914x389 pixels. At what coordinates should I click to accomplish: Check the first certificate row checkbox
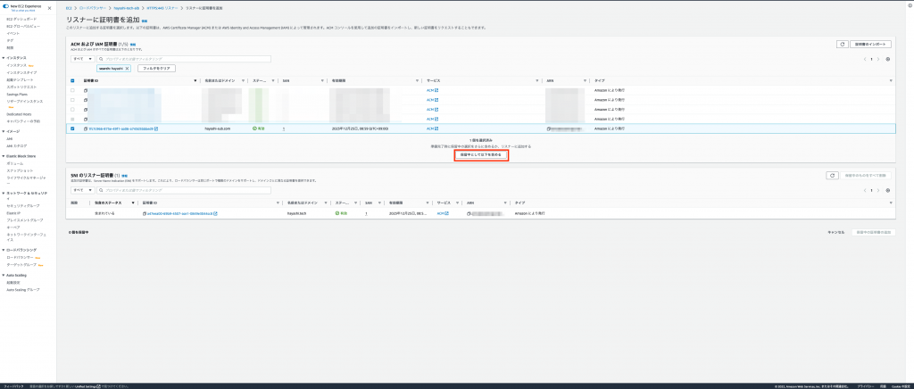click(73, 90)
